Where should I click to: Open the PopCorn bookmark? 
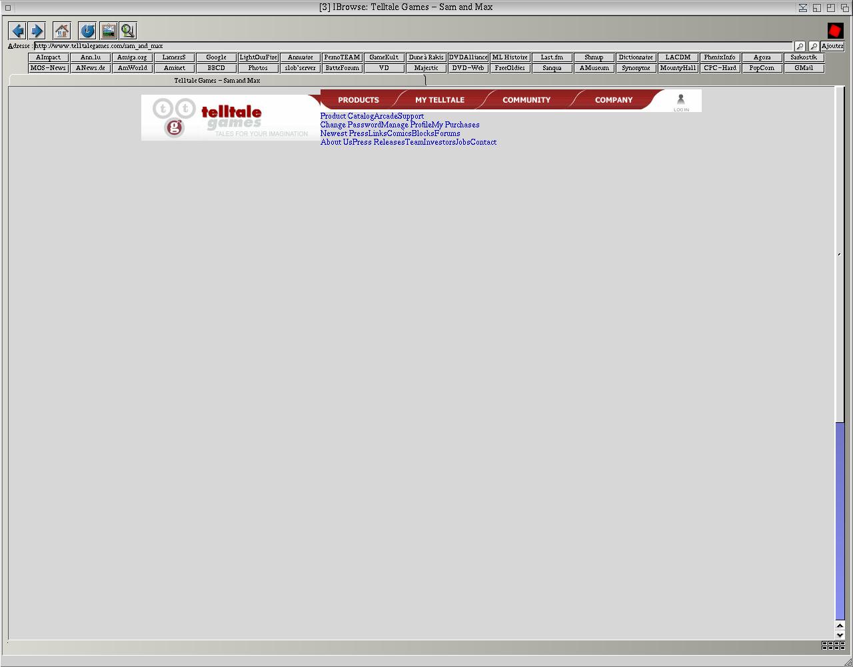coord(762,68)
